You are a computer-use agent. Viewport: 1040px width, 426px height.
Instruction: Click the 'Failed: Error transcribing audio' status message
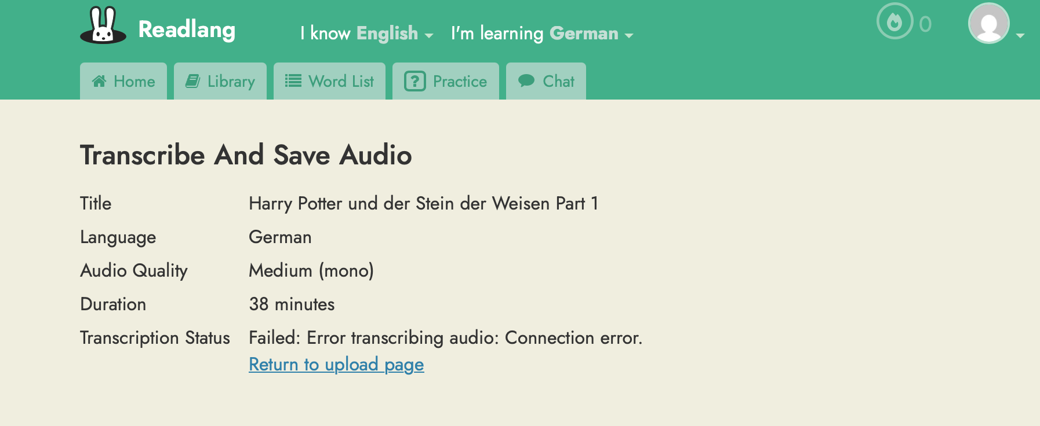446,338
